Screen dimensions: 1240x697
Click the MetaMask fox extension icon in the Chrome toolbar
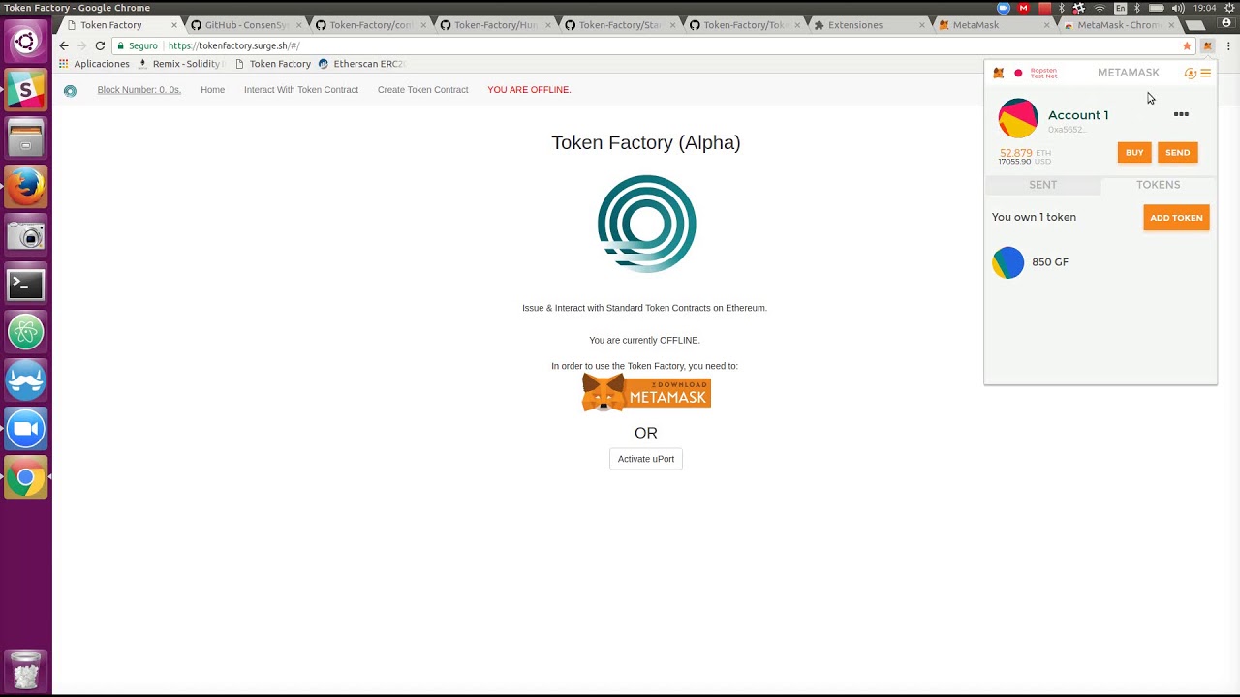click(x=1207, y=45)
